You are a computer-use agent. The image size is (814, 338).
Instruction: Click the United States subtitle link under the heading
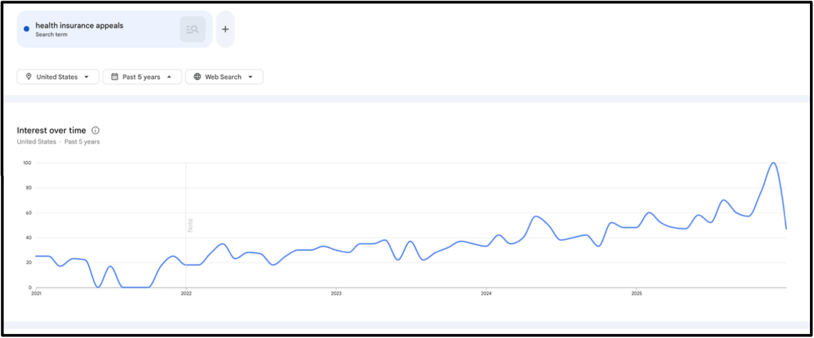tap(37, 141)
